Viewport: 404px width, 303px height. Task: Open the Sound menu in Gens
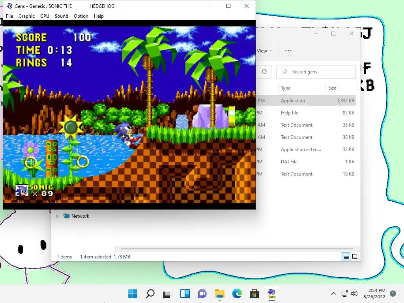[61, 16]
